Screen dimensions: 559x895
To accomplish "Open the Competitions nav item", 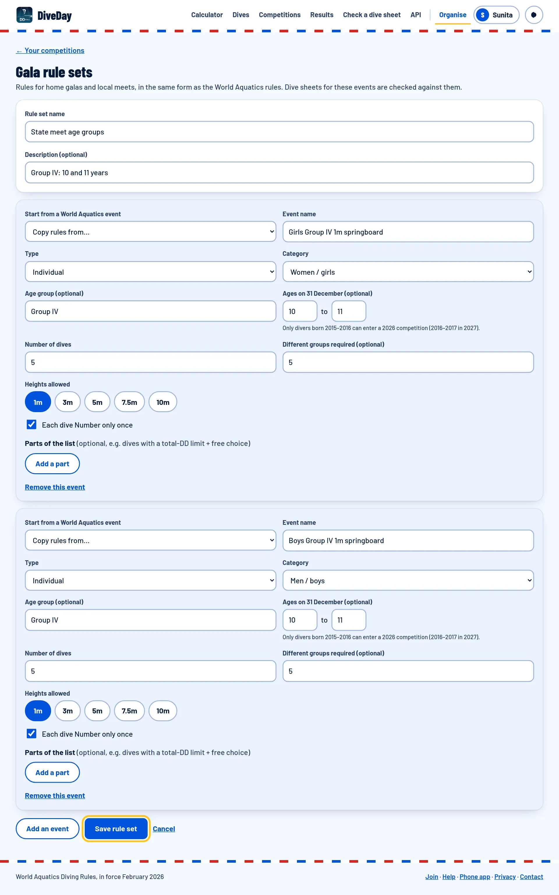I will (x=279, y=15).
